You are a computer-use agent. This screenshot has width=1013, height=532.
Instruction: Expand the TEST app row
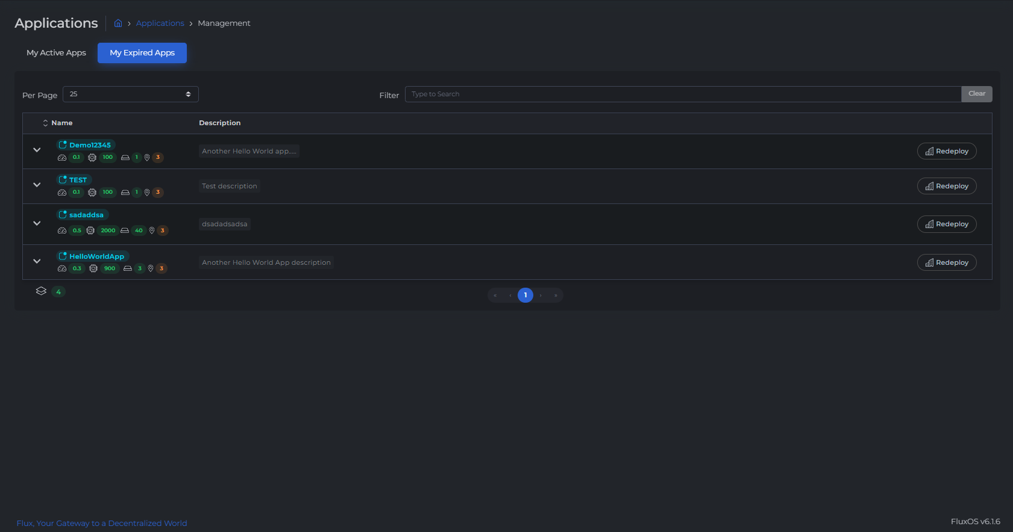[x=37, y=185]
